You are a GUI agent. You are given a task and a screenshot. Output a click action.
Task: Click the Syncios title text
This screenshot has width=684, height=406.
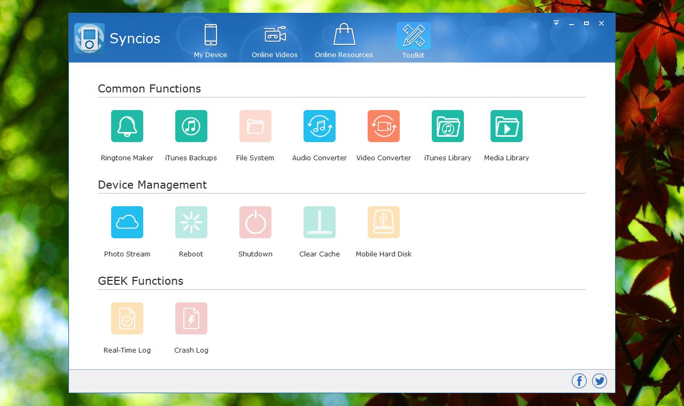click(x=135, y=38)
